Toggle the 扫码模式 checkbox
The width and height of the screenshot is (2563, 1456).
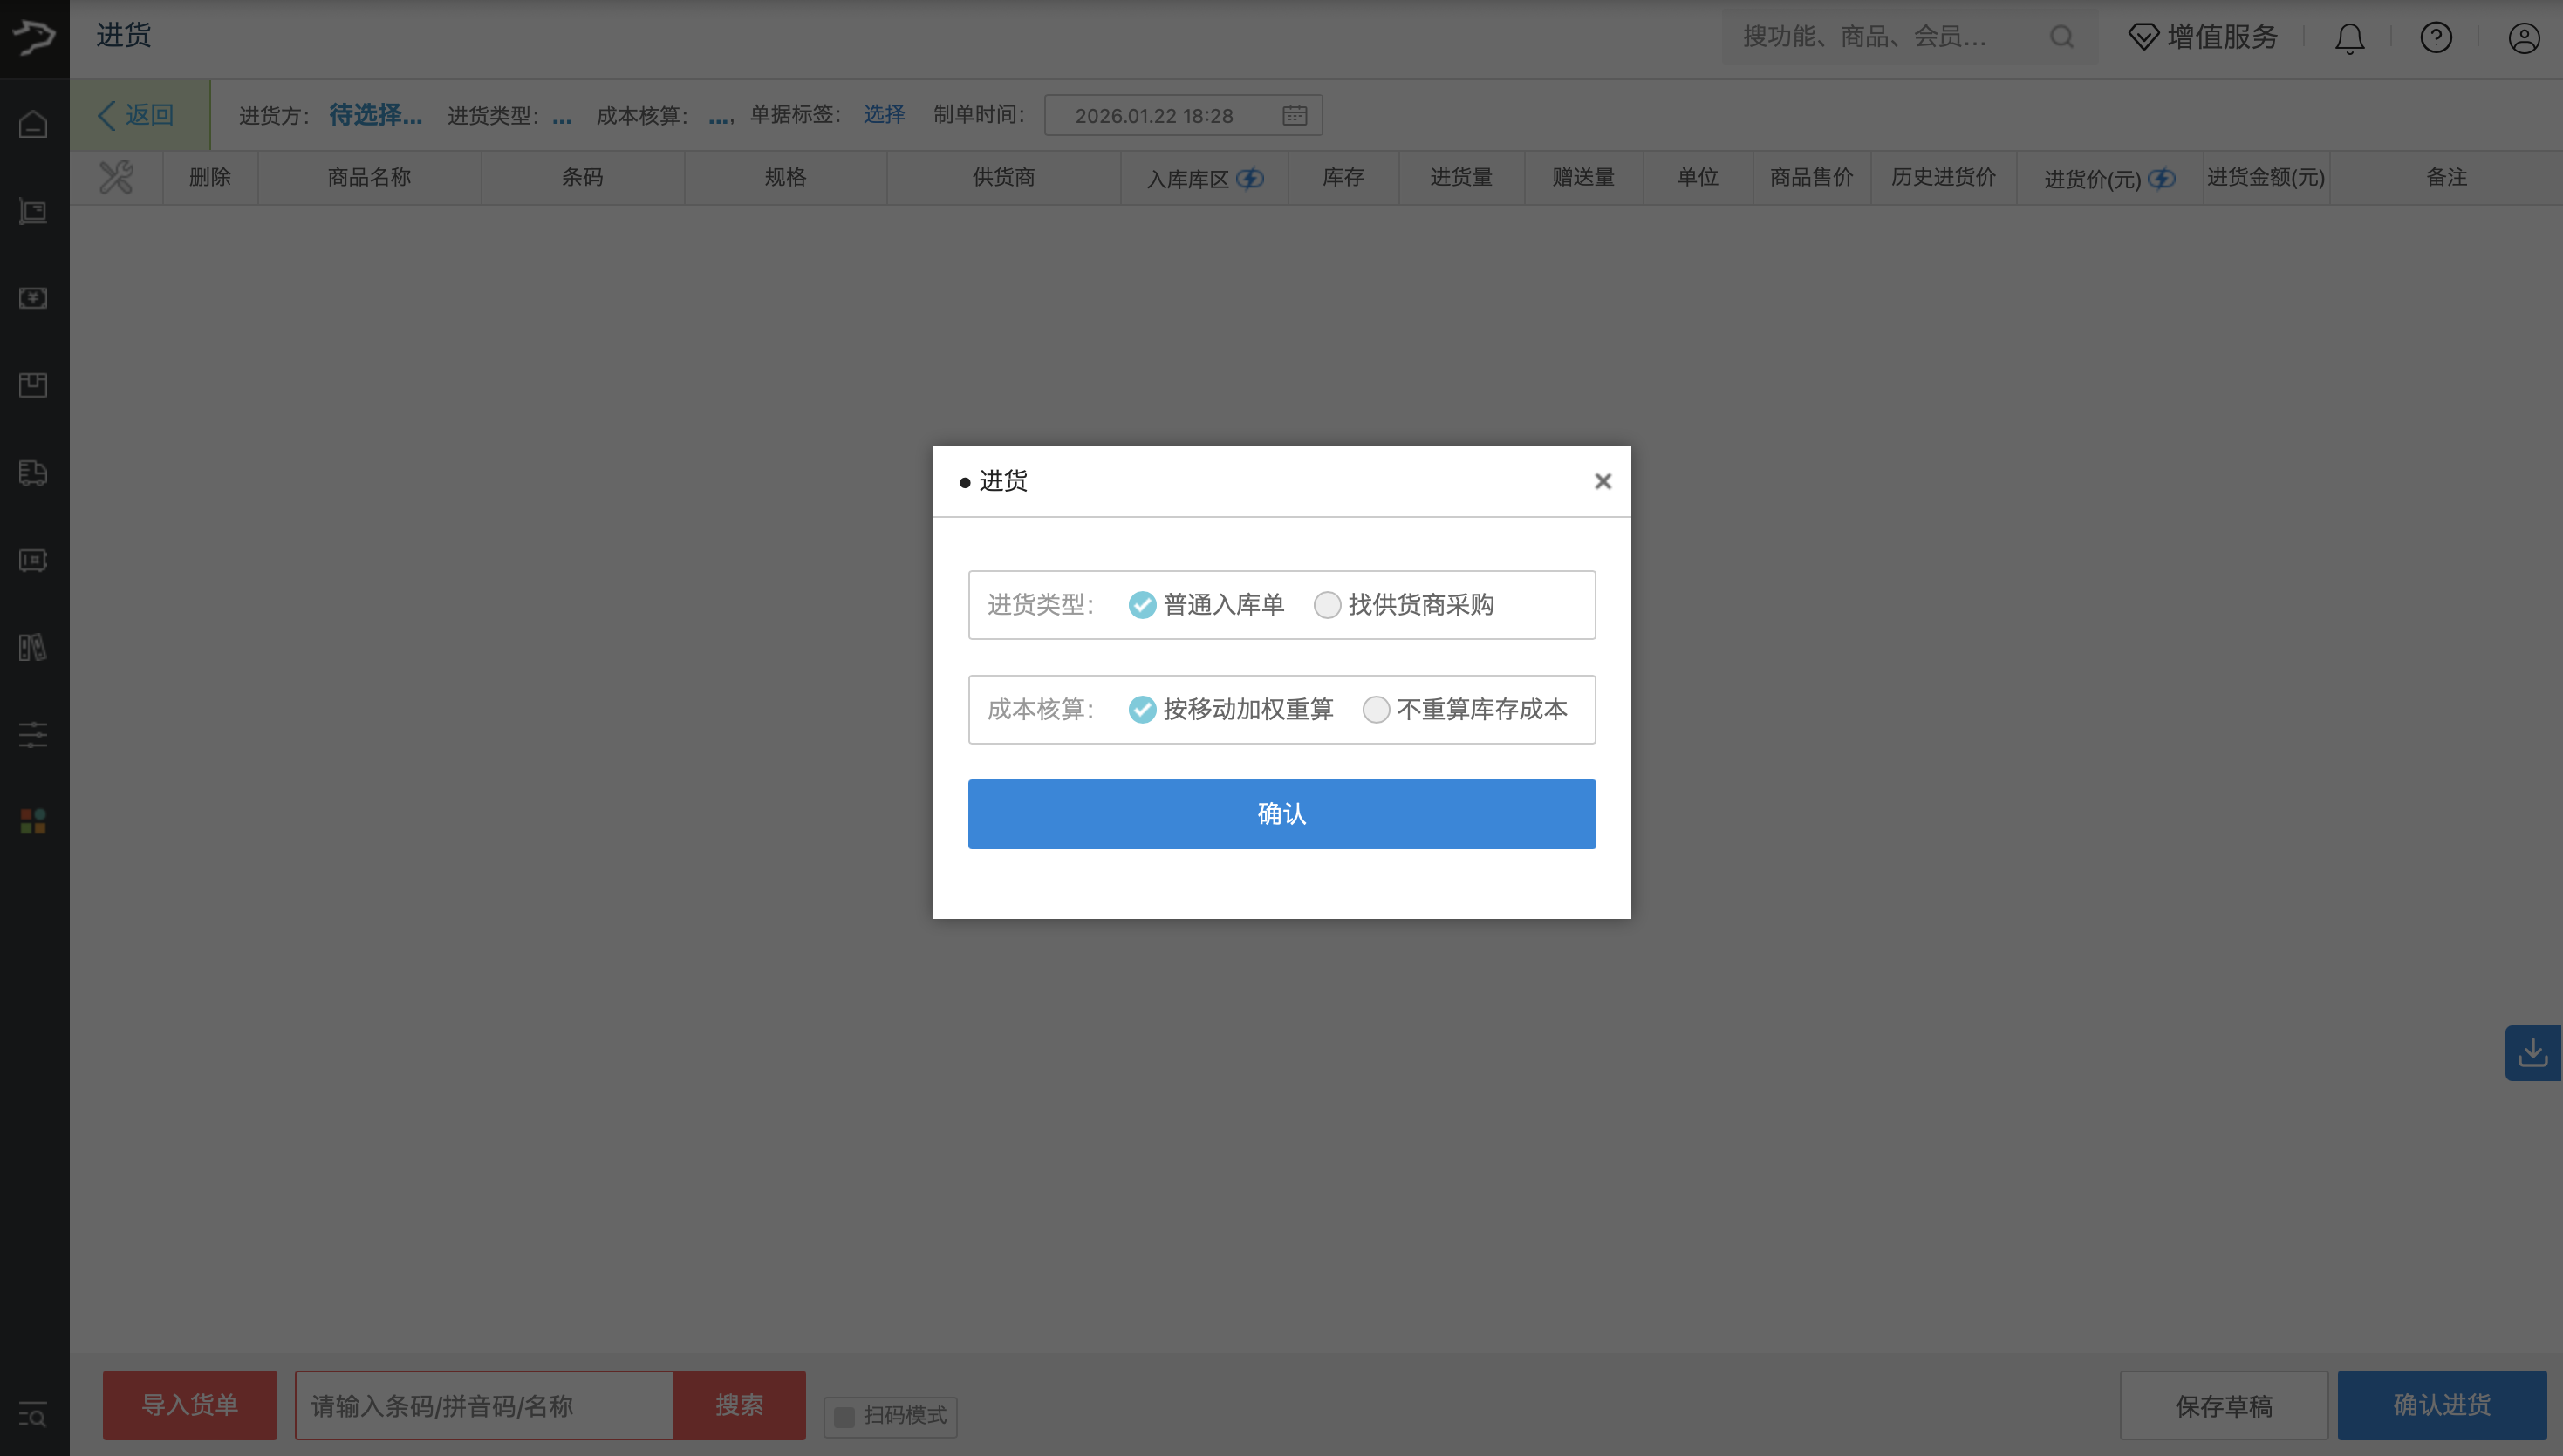[x=844, y=1416]
